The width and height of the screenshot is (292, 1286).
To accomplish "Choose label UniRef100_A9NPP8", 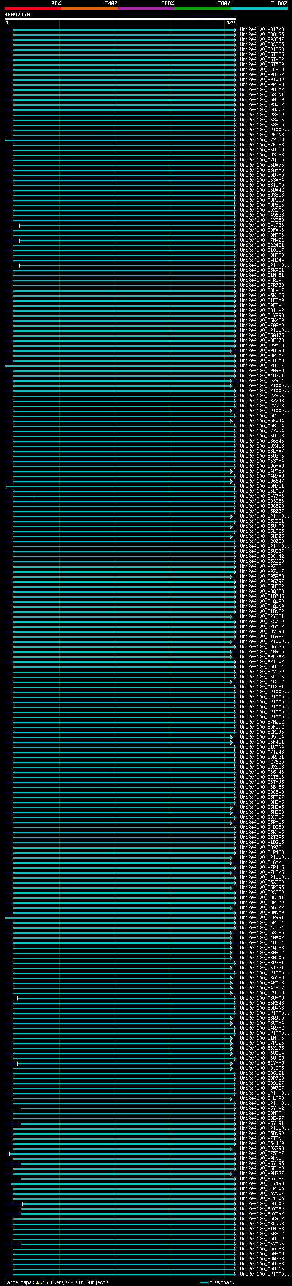I will click(x=262, y=234).
